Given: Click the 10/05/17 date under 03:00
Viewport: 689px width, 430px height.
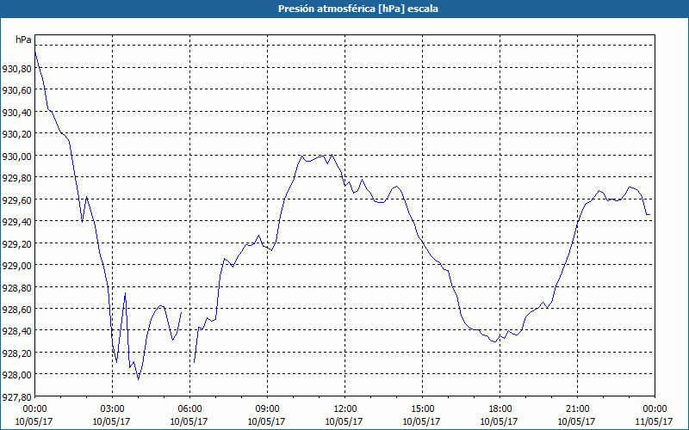Looking at the screenshot, I should [x=113, y=421].
